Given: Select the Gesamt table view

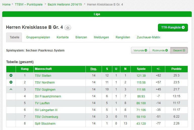Looking at the screenshot, I should tap(179, 50).
